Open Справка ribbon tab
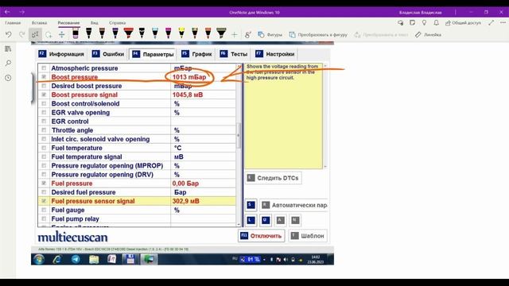The width and height of the screenshot is (509, 286). point(117,23)
